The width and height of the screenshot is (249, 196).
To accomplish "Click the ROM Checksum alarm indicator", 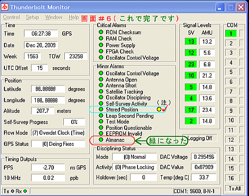I will (x=101, y=32).
